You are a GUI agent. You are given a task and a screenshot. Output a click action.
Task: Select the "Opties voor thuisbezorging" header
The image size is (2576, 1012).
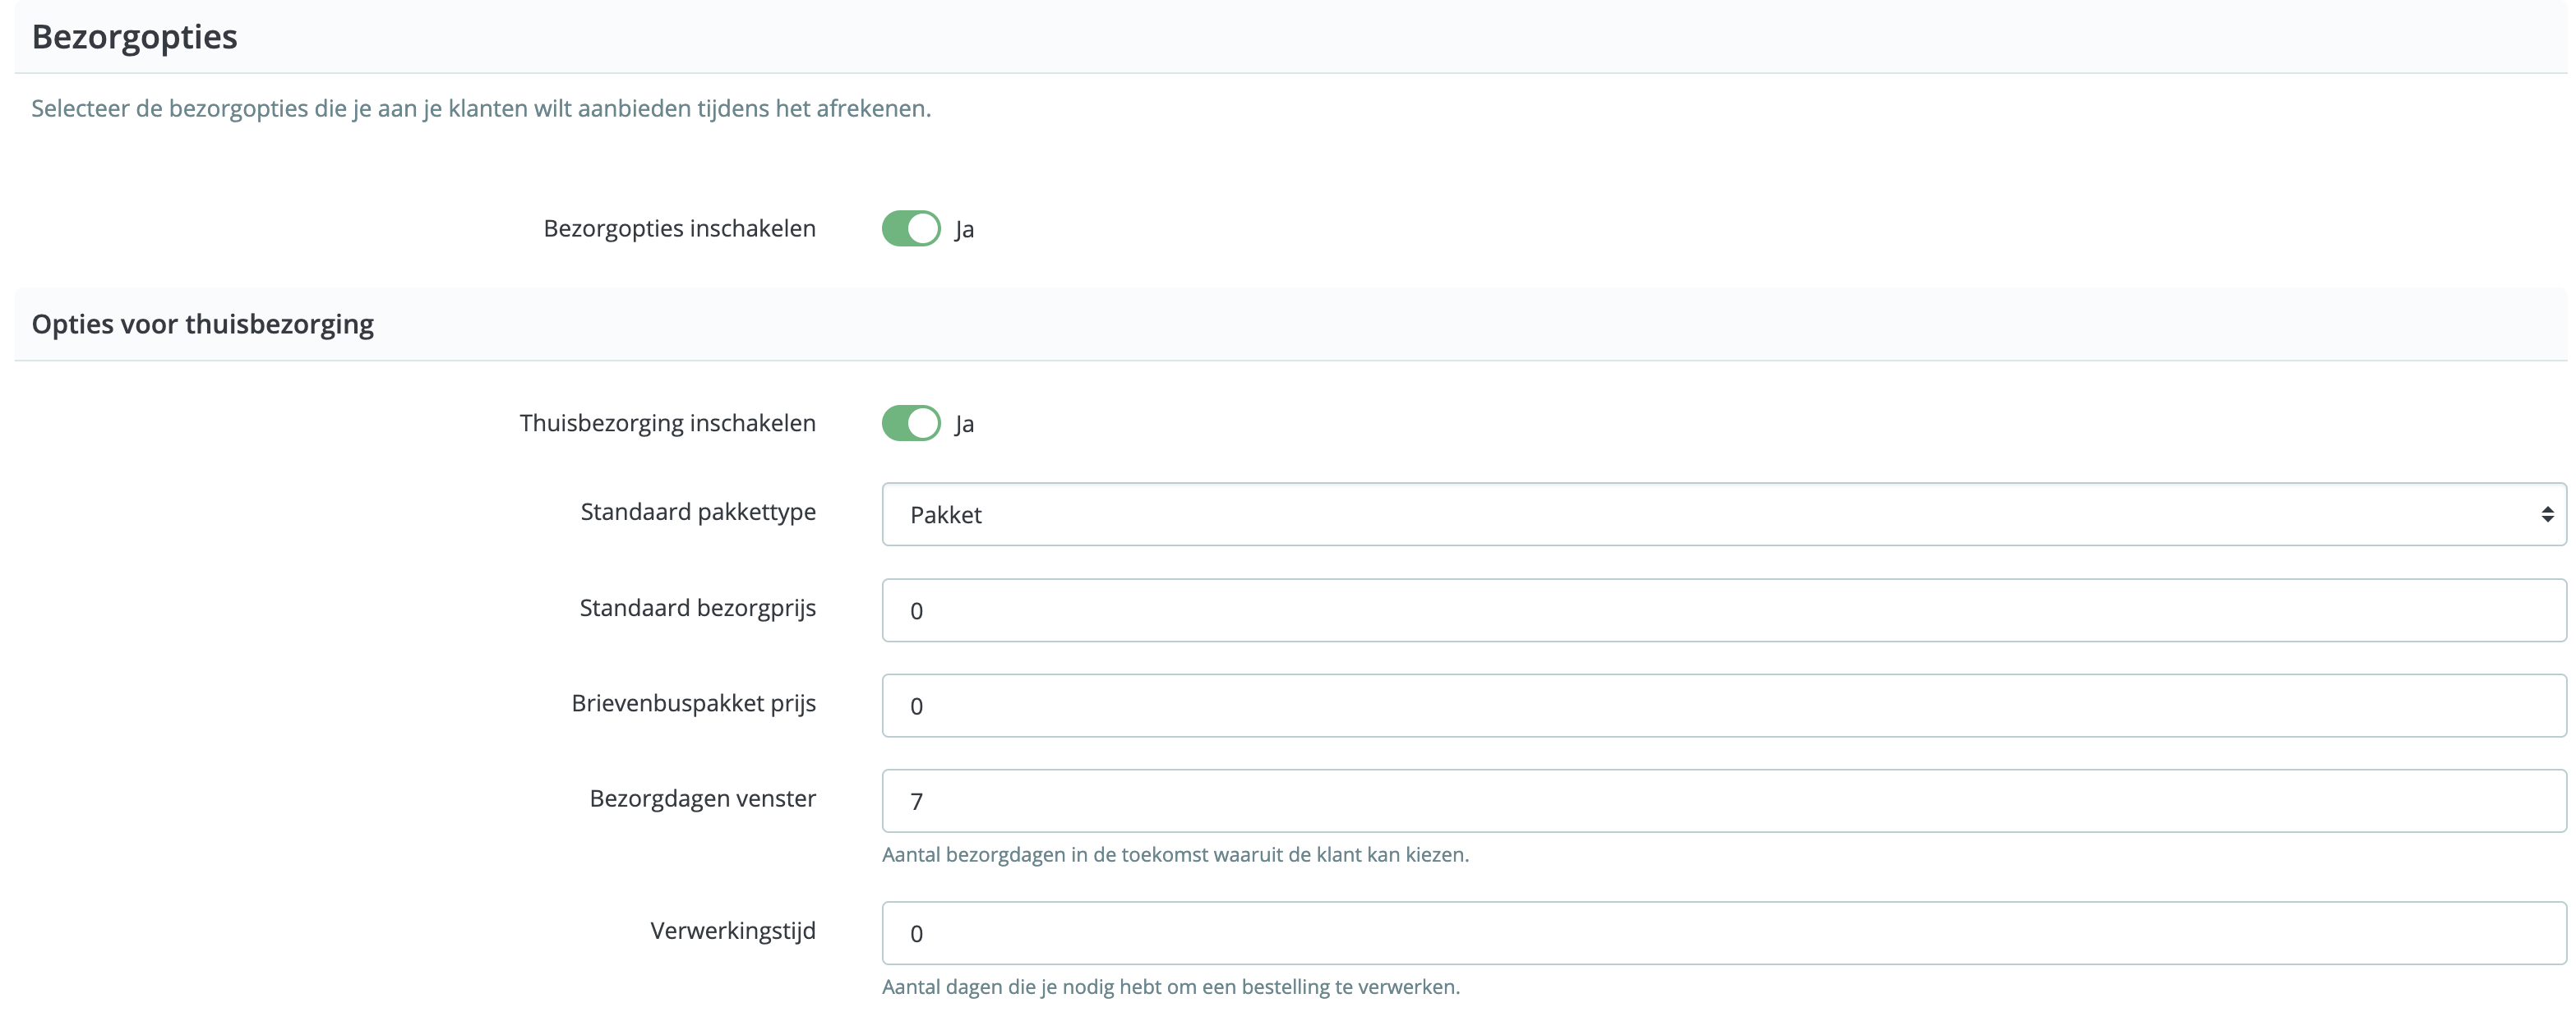202,324
